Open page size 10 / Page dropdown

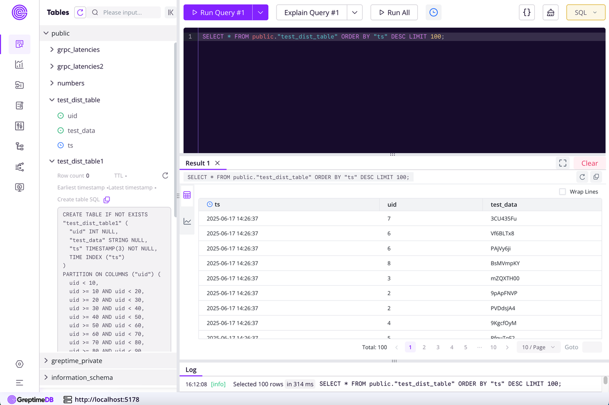point(538,347)
